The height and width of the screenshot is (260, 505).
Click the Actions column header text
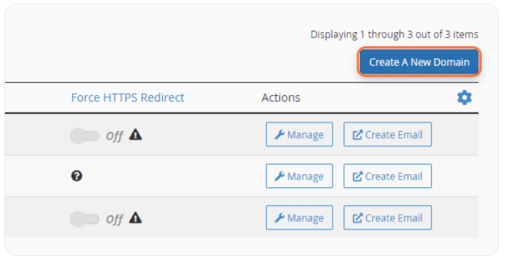click(x=281, y=97)
